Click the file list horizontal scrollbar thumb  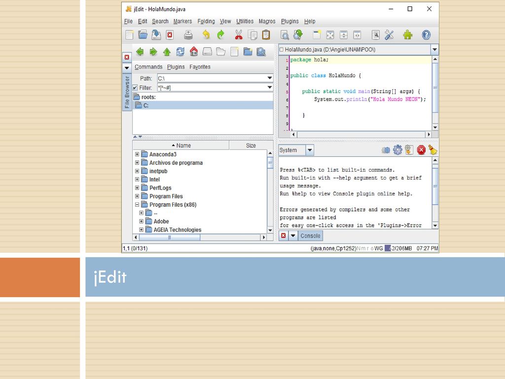[170, 237]
